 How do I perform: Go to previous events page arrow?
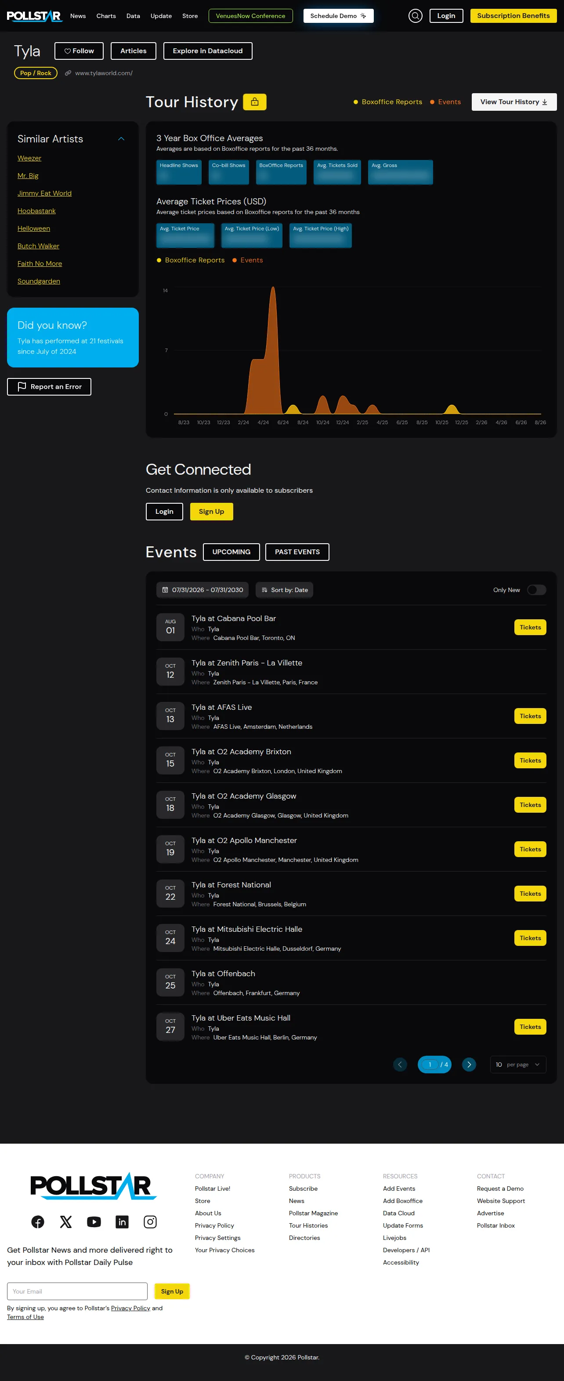tap(400, 1065)
